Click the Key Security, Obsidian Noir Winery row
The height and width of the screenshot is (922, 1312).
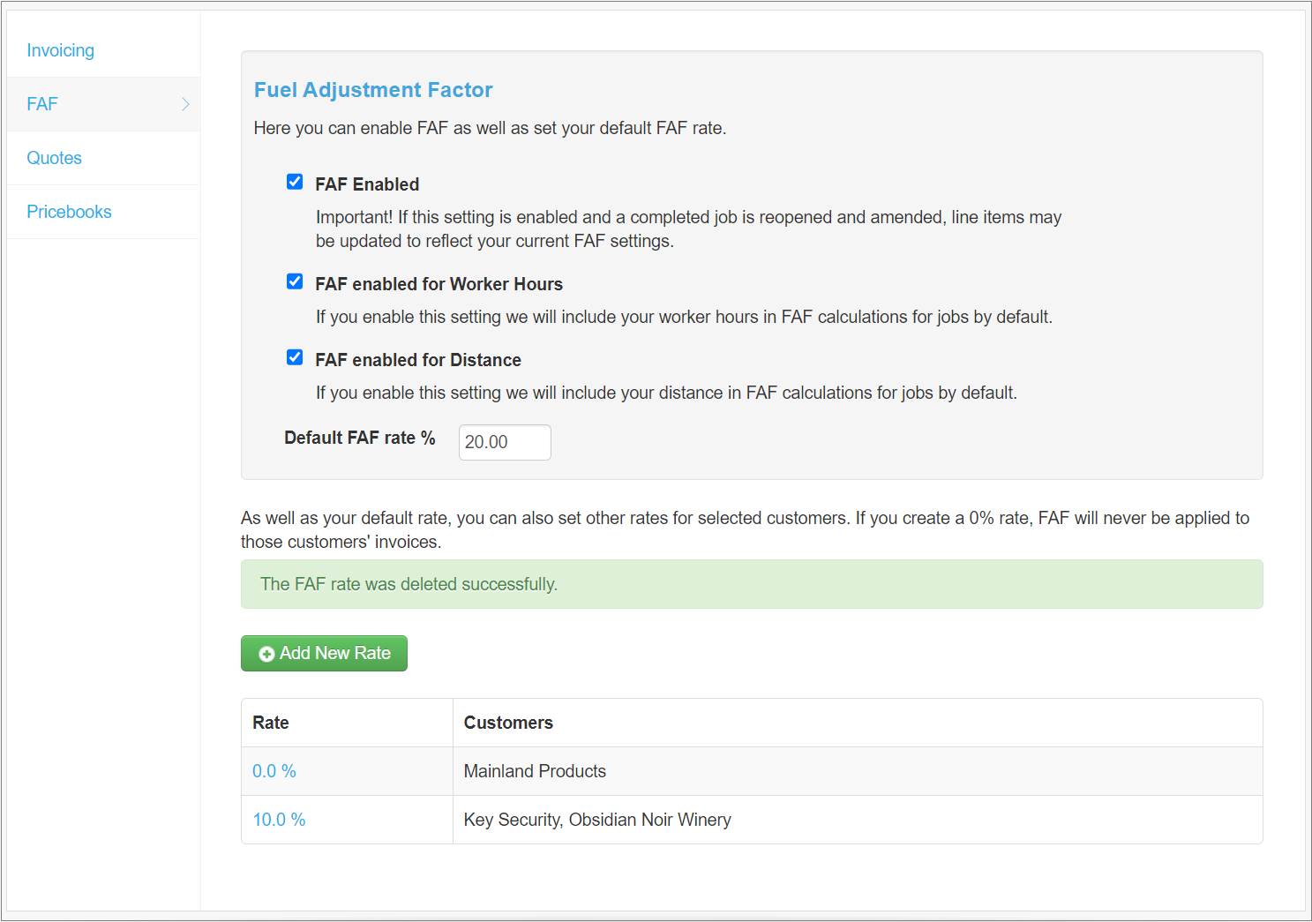coord(597,820)
